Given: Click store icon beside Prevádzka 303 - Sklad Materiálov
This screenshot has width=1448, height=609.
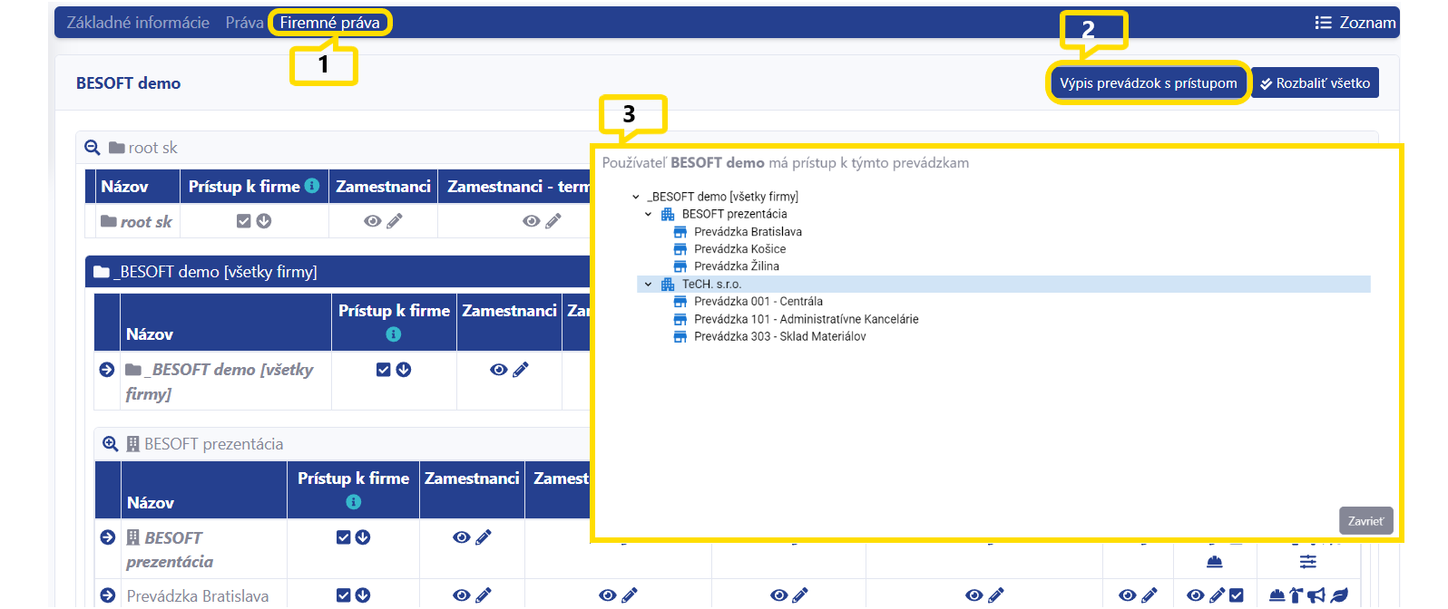Looking at the screenshot, I should [x=680, y=336].
